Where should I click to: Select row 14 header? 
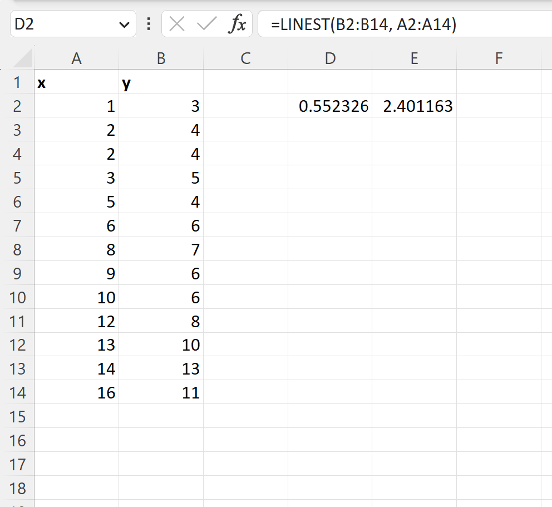pyautogui.click(x=18, y=392)
